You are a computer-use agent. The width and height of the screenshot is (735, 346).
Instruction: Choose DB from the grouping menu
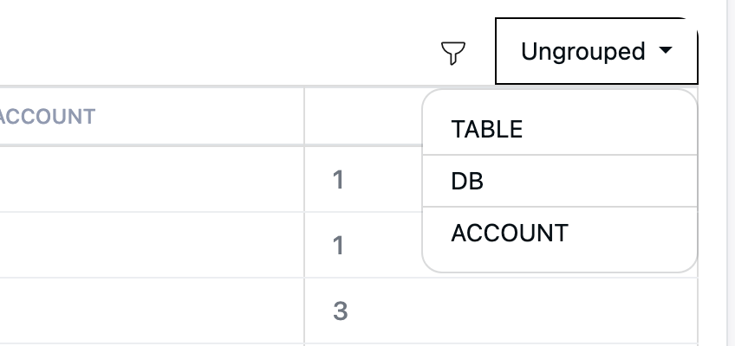(x=560, y=181)
